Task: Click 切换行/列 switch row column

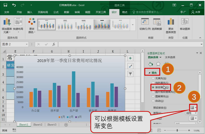Action: tap(145, 24)
